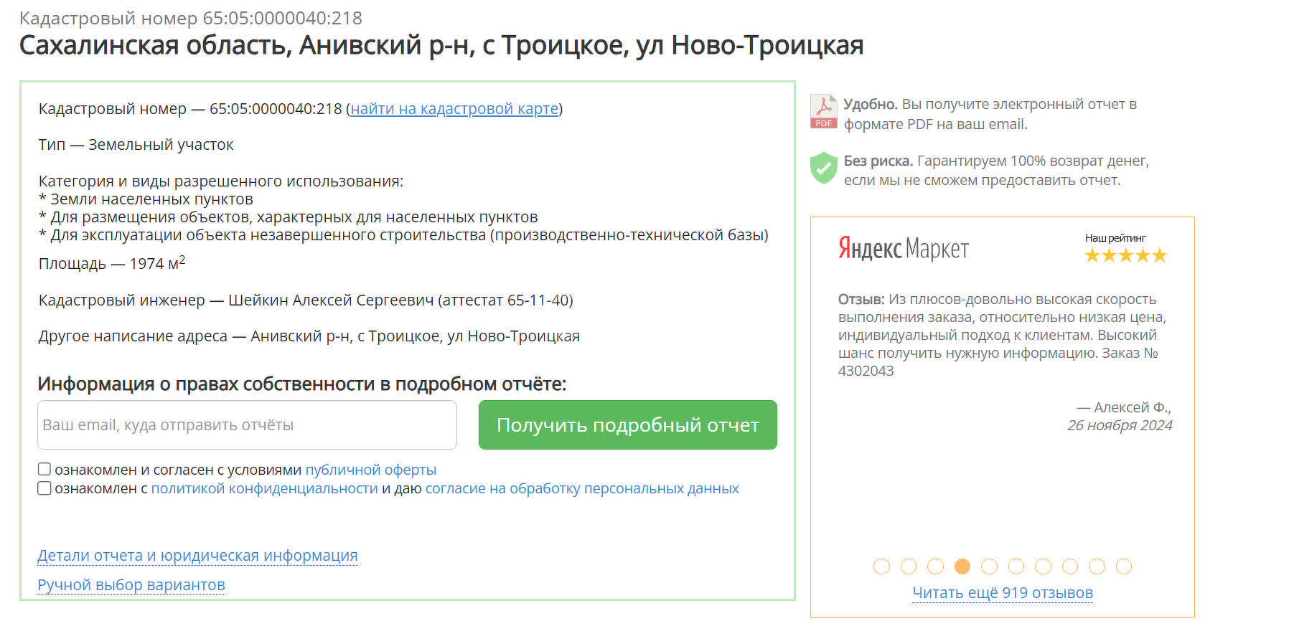This screenshot has width=1294, height=626.
Task: Click the Наш рейтинг label
Action: pyautogui.click(x=1115, y=238)
